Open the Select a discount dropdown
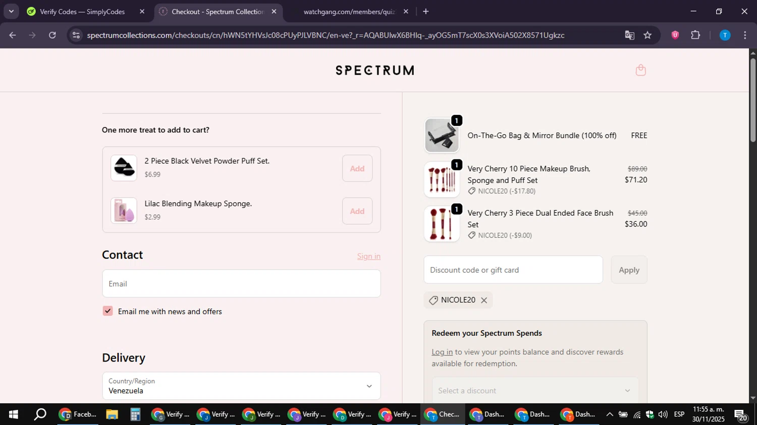The image size is (757, 425). (x=535, y=391)
